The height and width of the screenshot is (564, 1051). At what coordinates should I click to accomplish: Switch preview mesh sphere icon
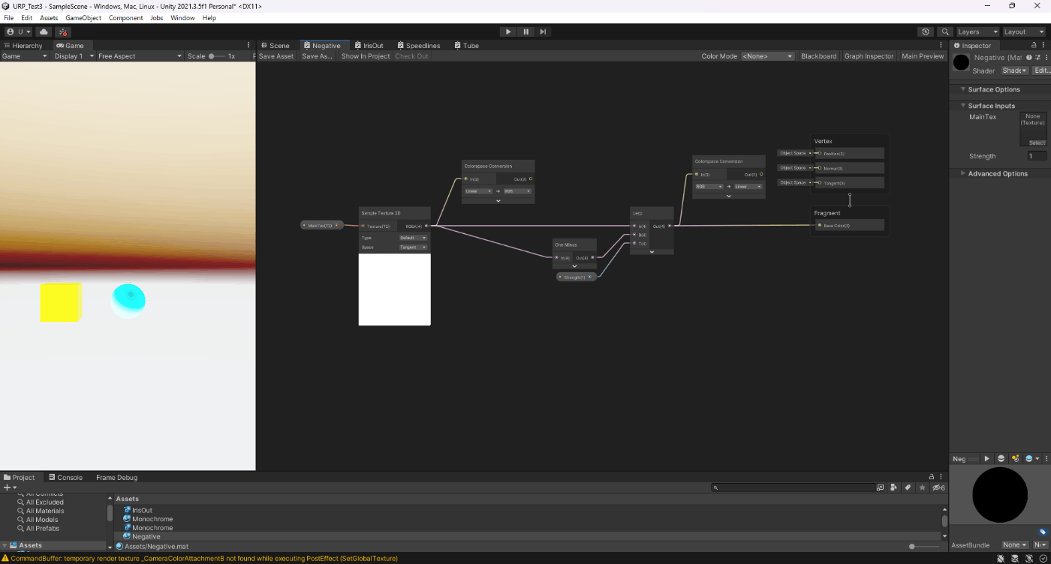(x=1001, y=458)
